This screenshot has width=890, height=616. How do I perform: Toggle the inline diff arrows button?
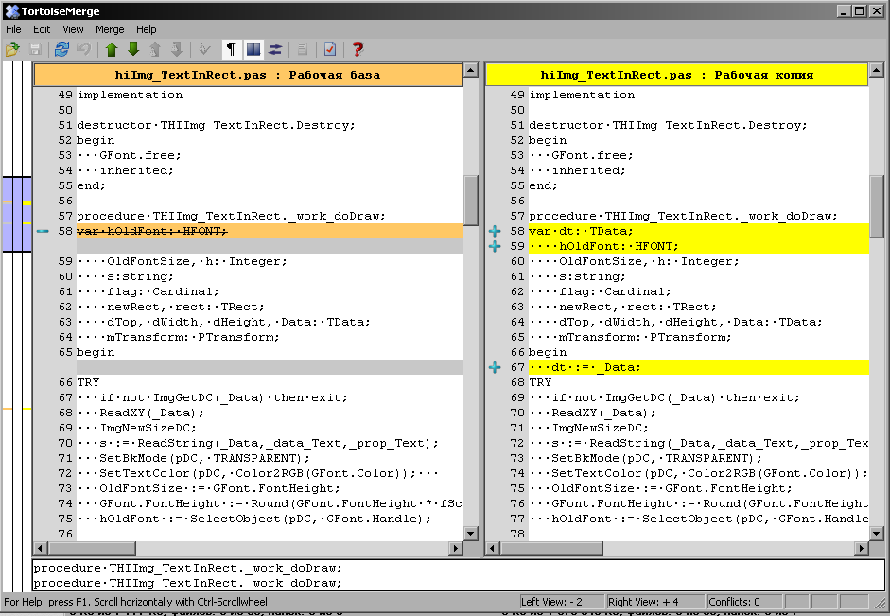point(275,49)
